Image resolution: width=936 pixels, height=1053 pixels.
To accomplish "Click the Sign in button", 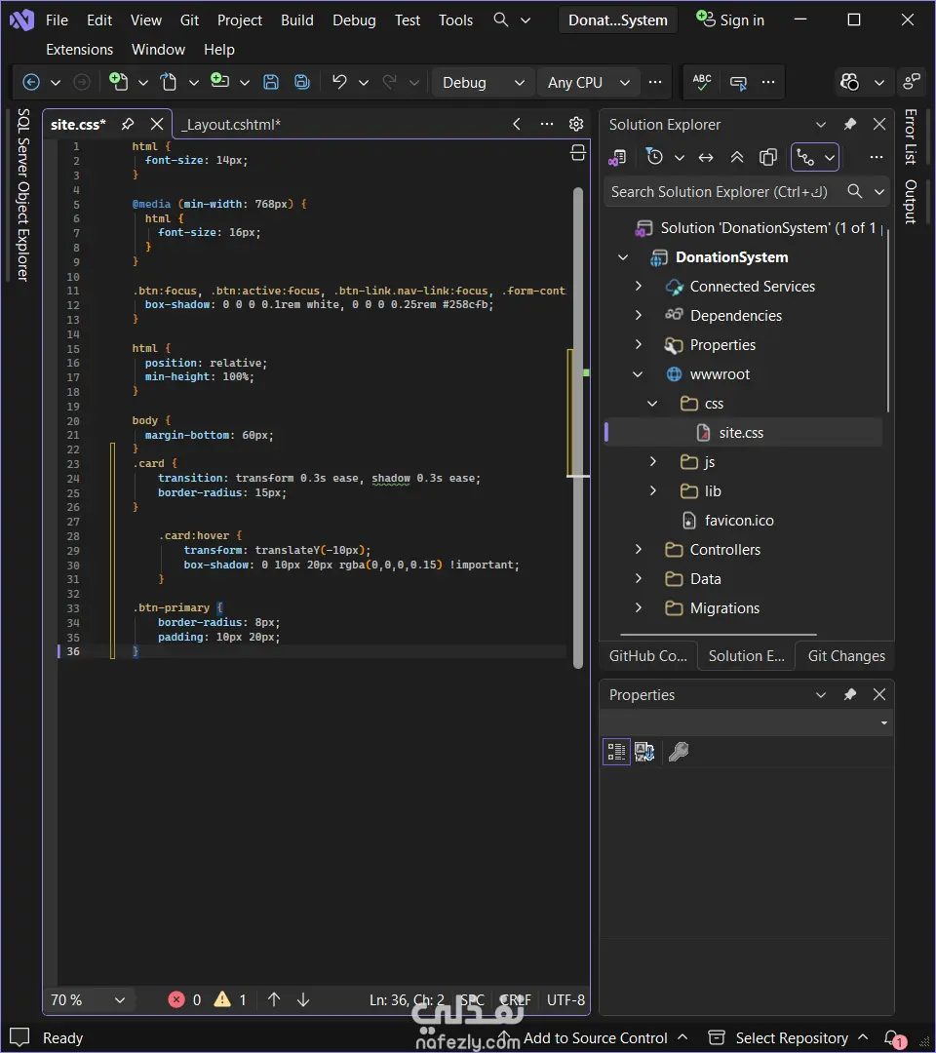I will pyautogui.click(x=730, y=19).
